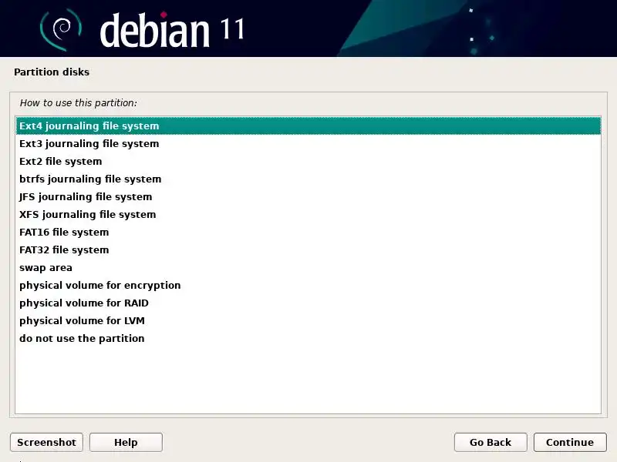This screenshot has width=617, height=462.
Task: Click the Go Back button
Action: [x=491, y=442]
